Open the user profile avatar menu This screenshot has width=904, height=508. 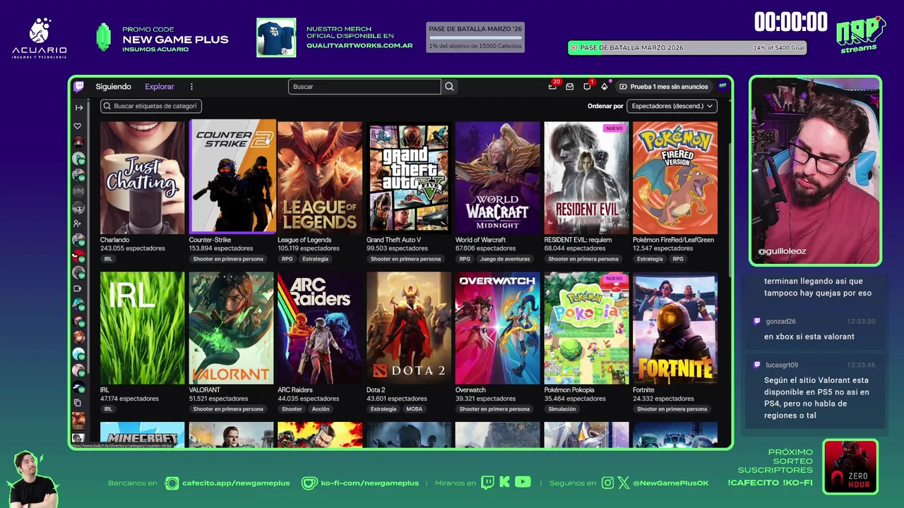point(722,86)
